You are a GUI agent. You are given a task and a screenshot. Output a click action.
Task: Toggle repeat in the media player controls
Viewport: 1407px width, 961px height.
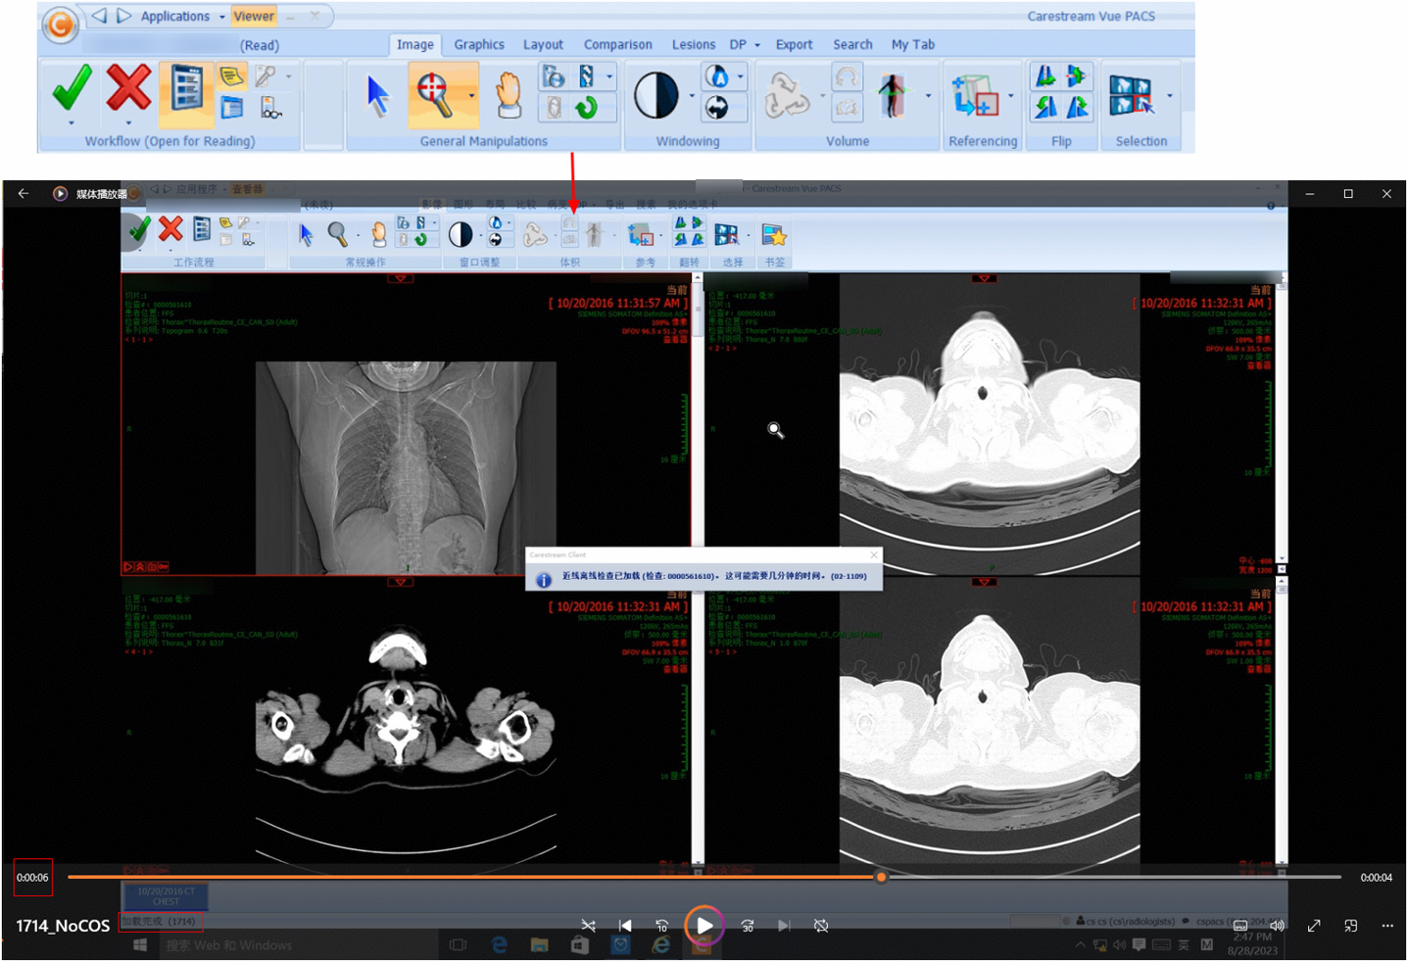(821, 926)
